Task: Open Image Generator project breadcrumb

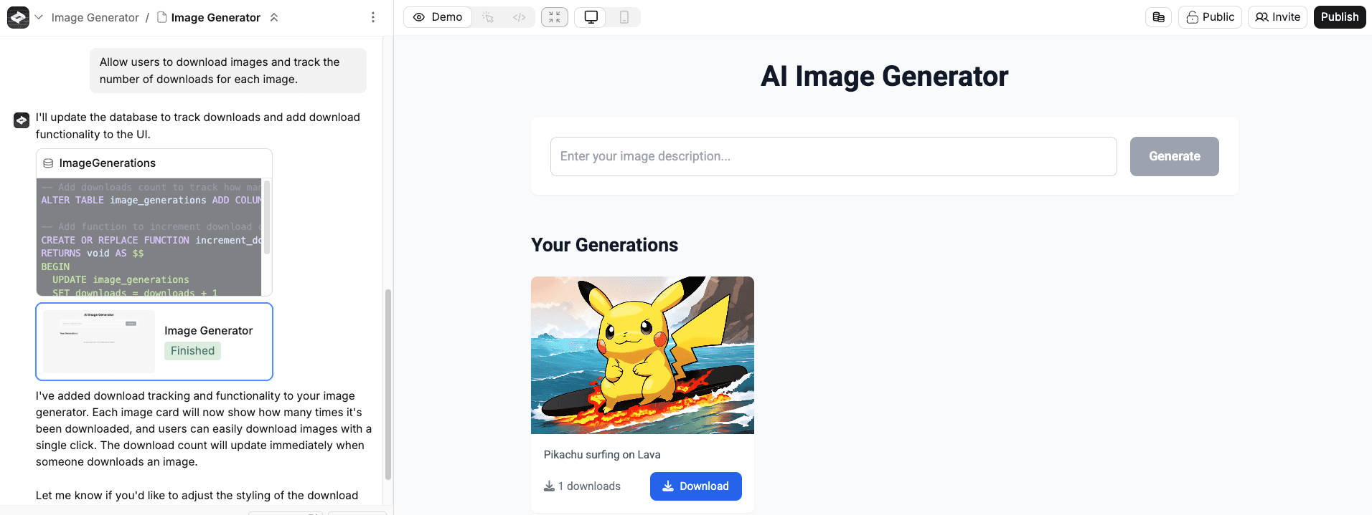Action: (95, 17)
